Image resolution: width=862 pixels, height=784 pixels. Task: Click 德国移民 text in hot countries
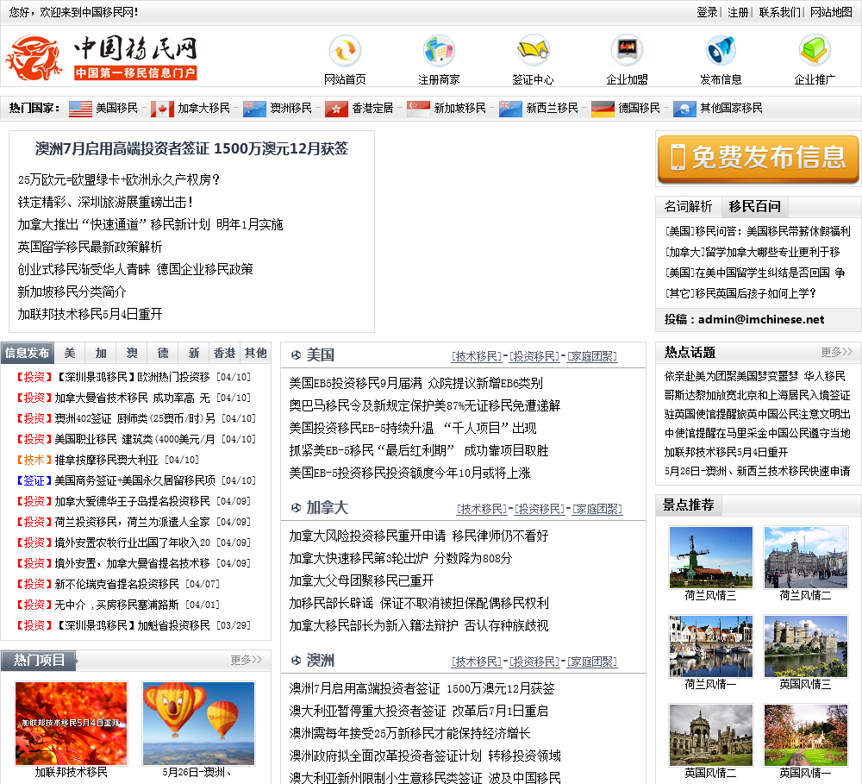(639, 109)
